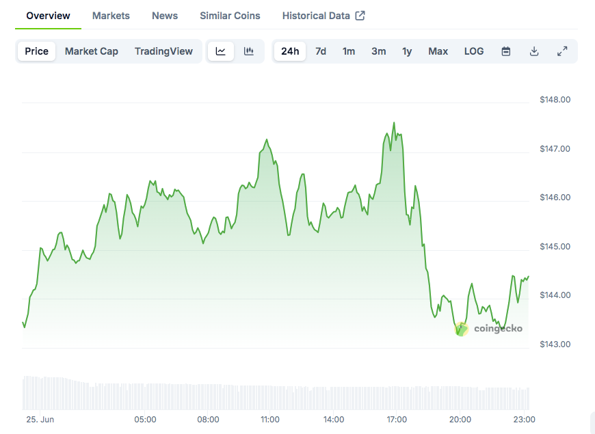595x434 pixels.
Task: Choose the 1m time range
Action: coord(349,51)
